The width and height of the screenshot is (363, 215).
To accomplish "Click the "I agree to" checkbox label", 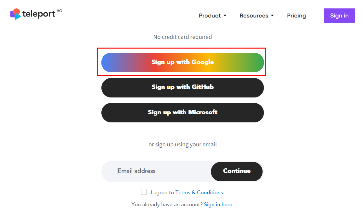I will click(x=162, y=193).
